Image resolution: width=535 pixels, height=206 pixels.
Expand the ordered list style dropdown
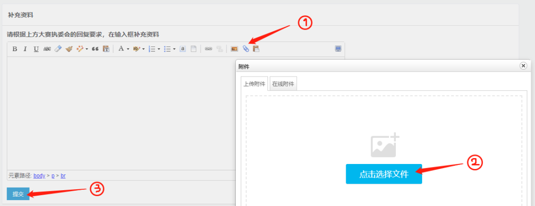[x=159, y=49]
